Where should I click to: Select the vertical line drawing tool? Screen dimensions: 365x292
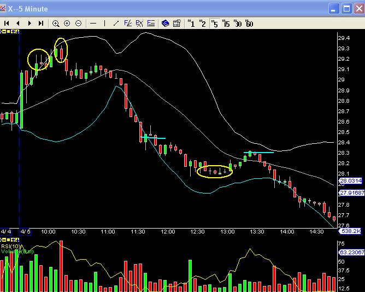point(104,24)
